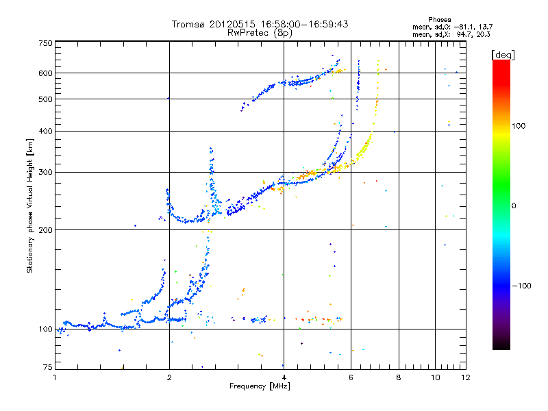Screen dimensions: 548x411
Task: Click the colorbar '0' tick label
Action: coord(514,206)
